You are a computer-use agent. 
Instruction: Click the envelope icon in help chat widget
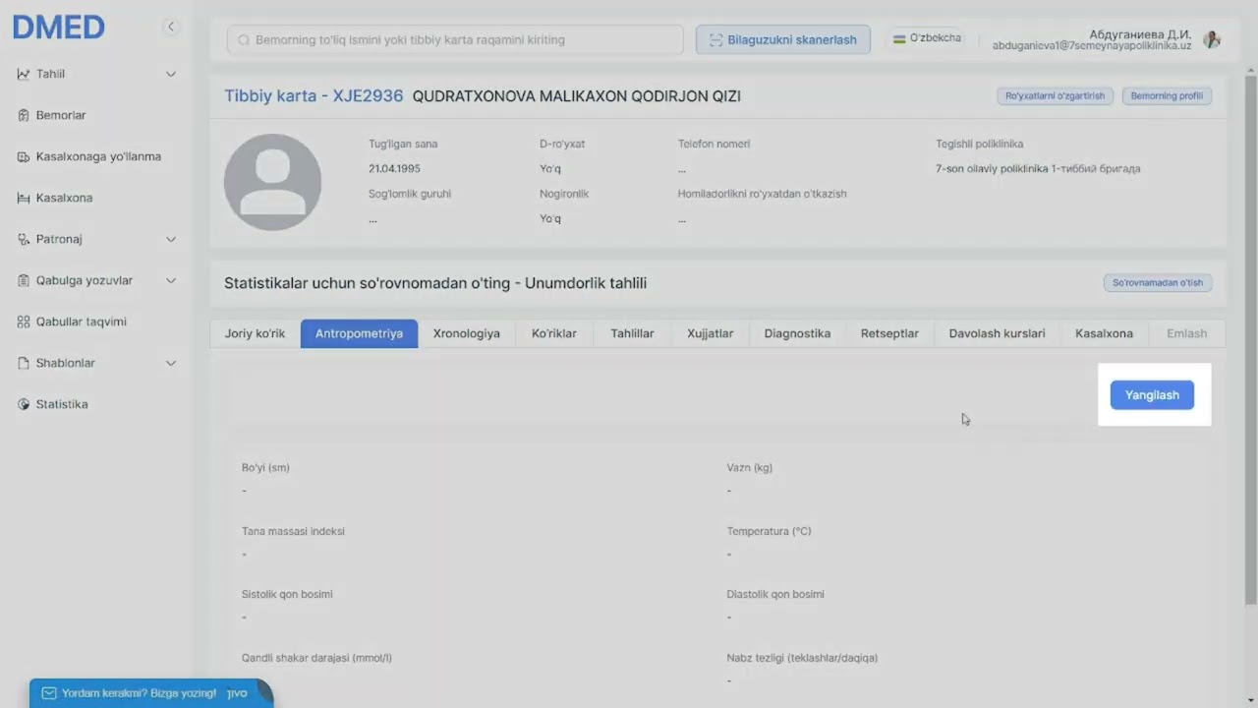point(49,693)
